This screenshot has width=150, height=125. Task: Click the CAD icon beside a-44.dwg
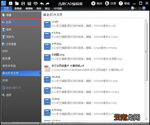point(47,47)
